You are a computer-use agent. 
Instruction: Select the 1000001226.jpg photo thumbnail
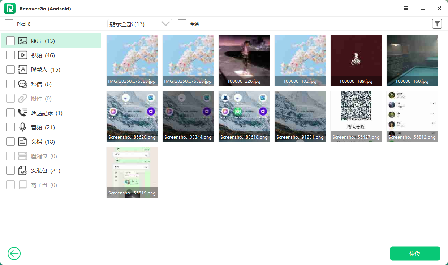(x=244, y=60)
